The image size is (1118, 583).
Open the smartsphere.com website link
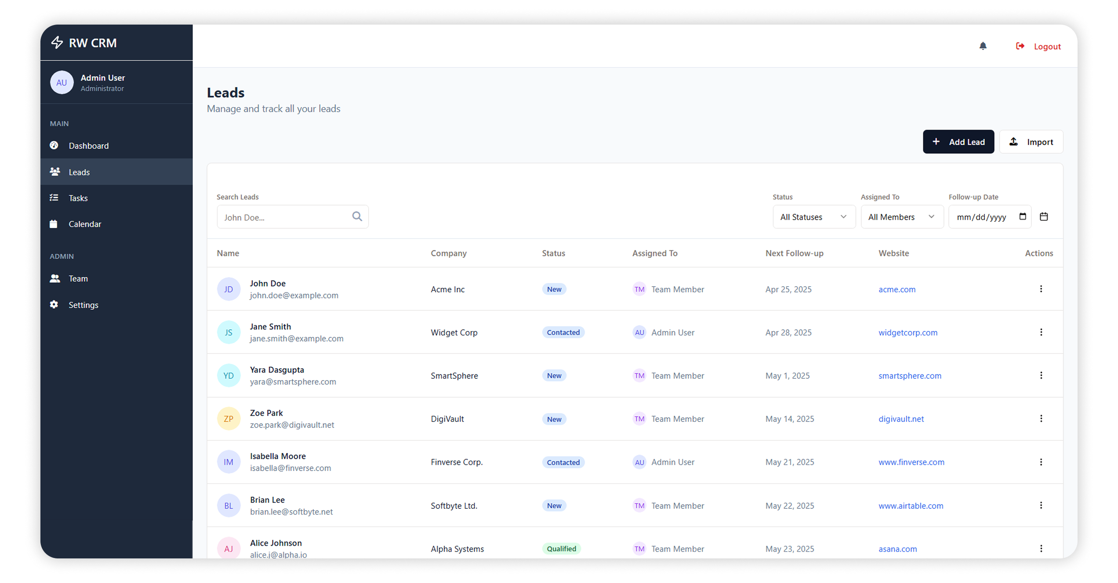tap(910, 376)
